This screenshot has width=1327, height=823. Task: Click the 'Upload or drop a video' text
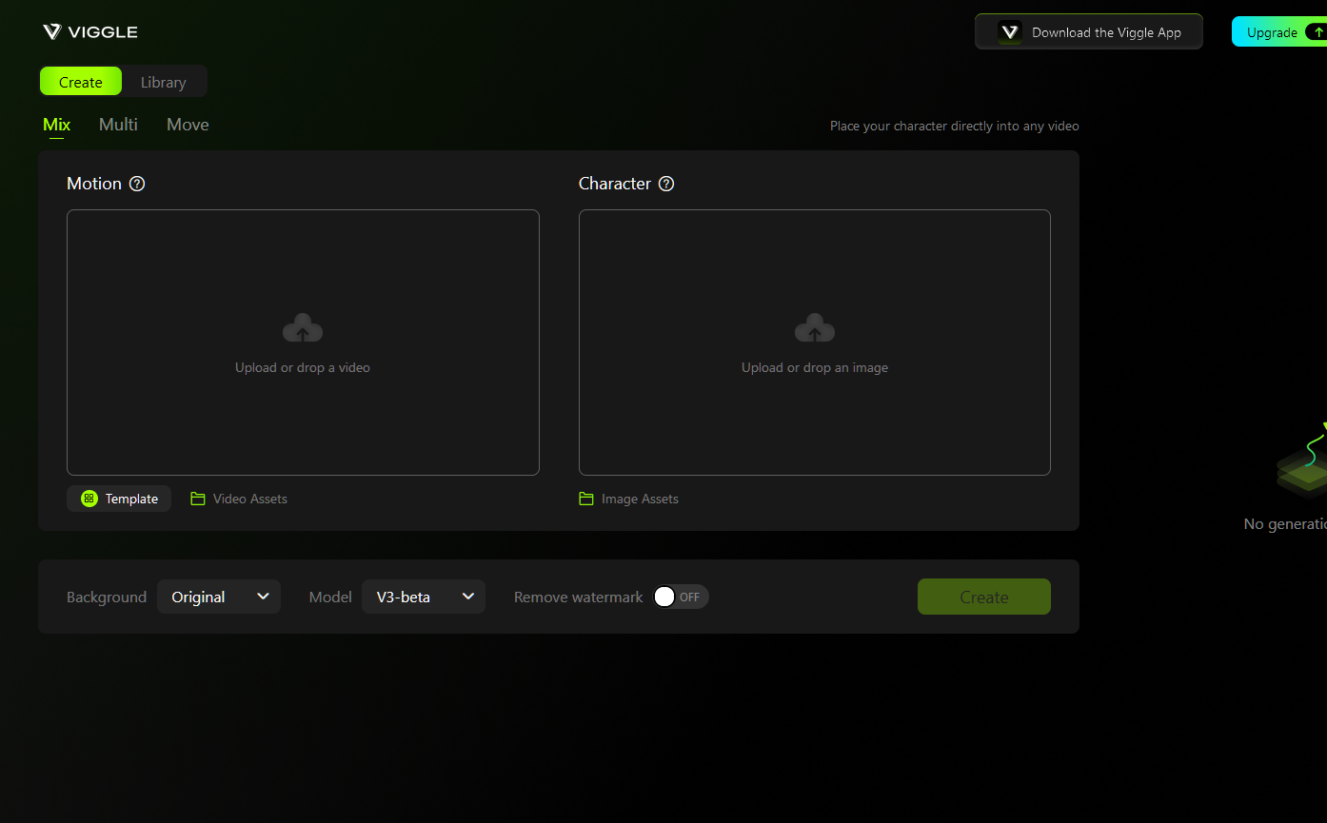click(x=303, y=367)
